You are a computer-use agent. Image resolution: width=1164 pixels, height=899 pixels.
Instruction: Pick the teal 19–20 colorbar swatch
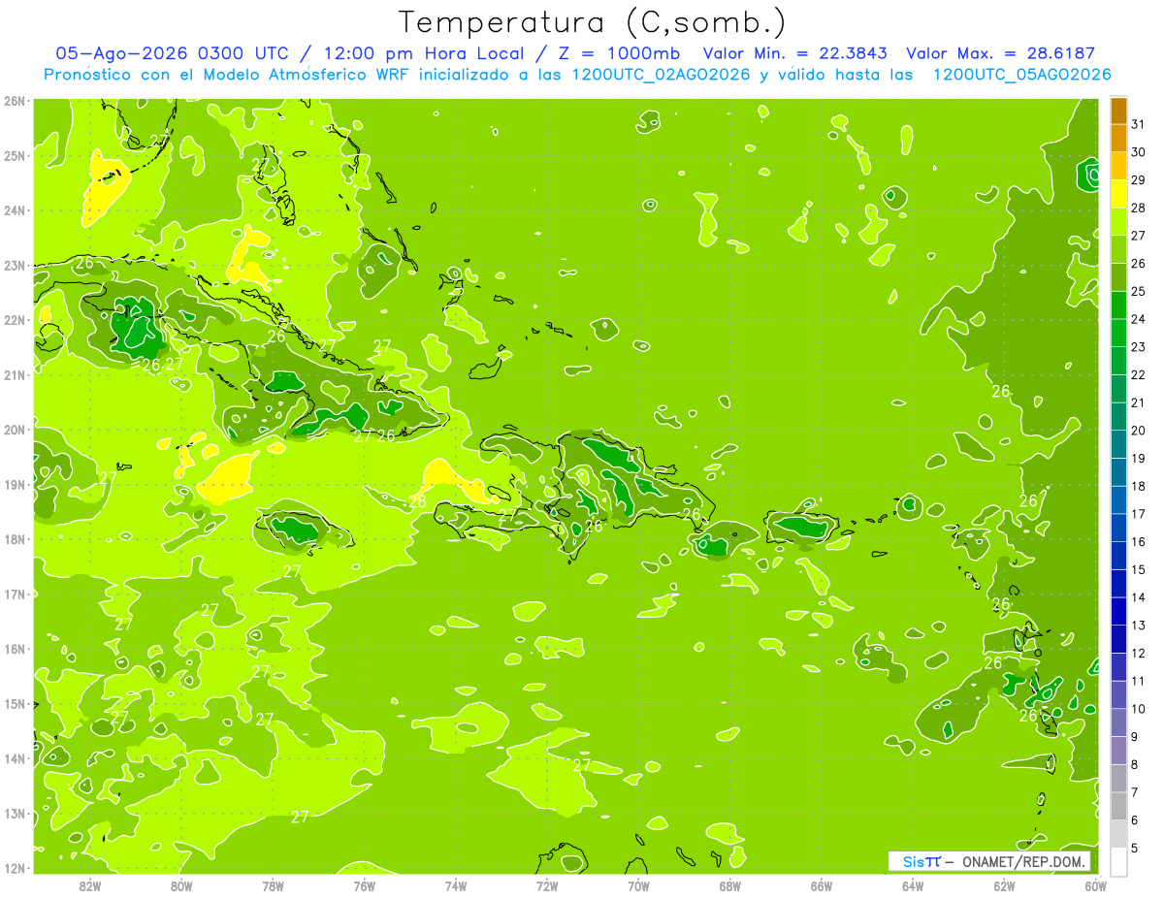(x=1118, y=444)
